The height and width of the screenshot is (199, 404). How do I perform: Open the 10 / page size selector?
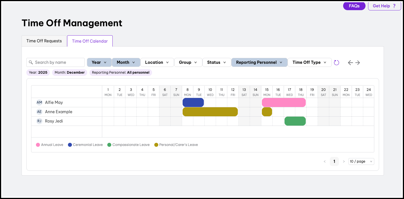point(361,161)
